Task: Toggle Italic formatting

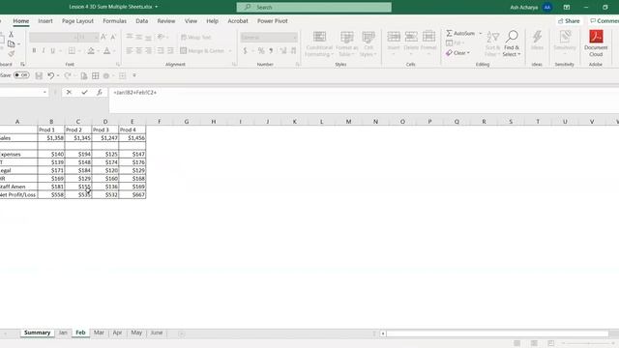Action: (x=44, y=50)
